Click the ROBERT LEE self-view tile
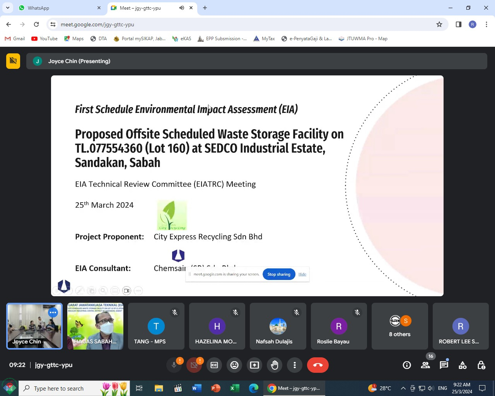The height and width of the screenshot is (396, 495). 461,326
